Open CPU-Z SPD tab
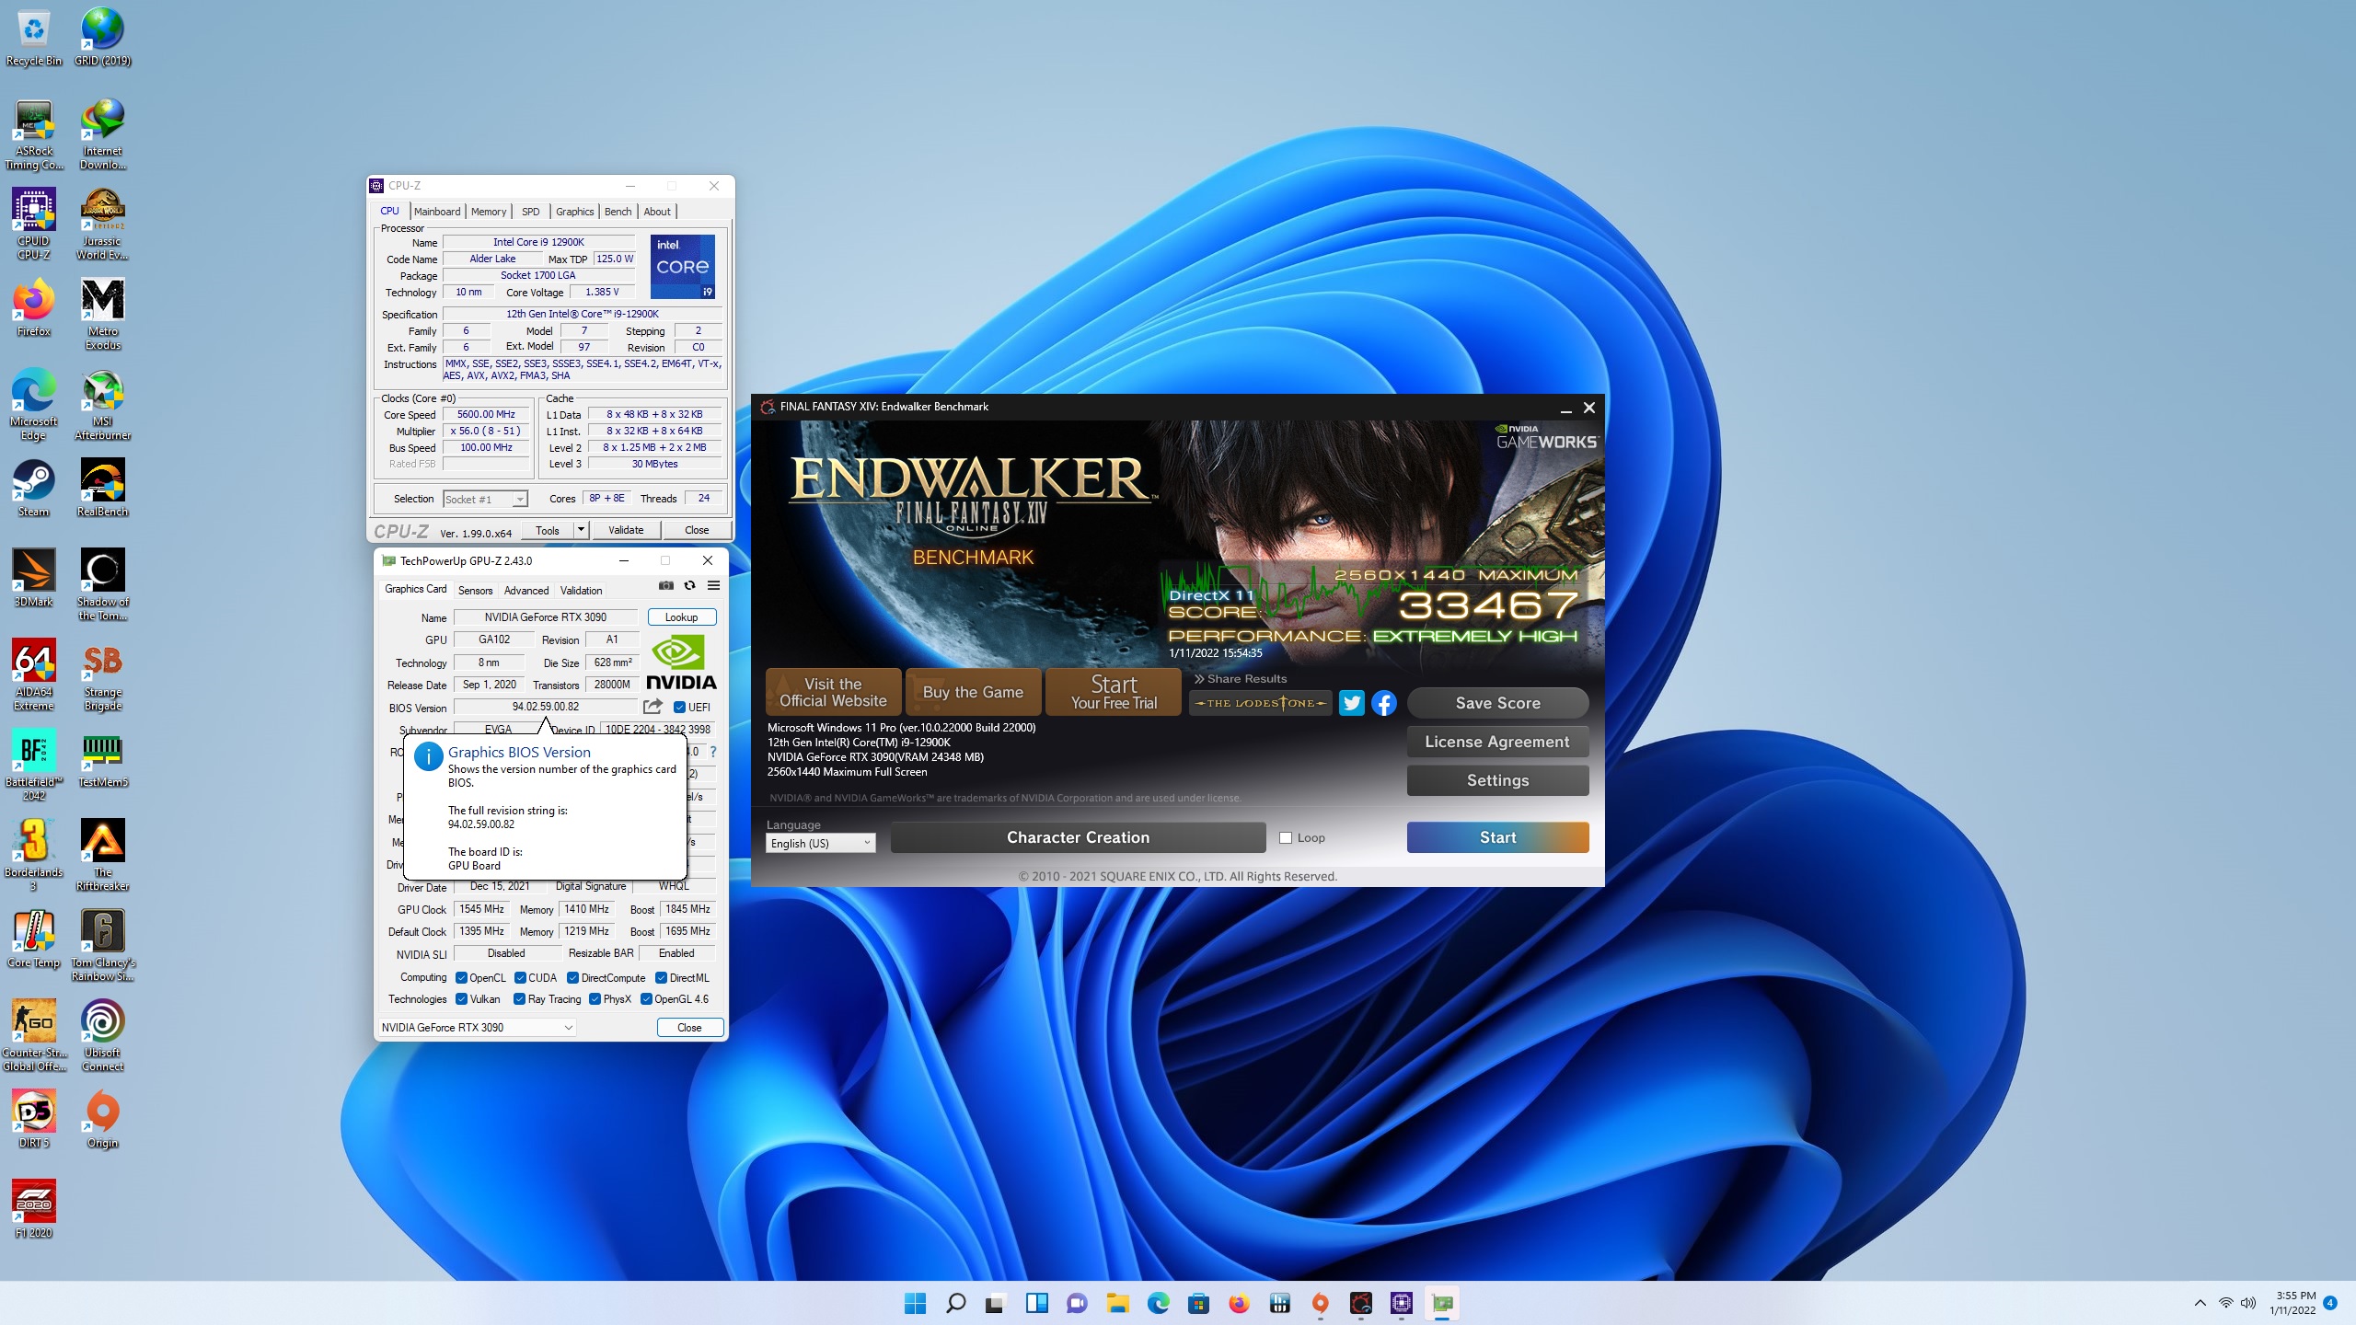The height and width of the screenshot is (1325, 2356). point(531,212)
